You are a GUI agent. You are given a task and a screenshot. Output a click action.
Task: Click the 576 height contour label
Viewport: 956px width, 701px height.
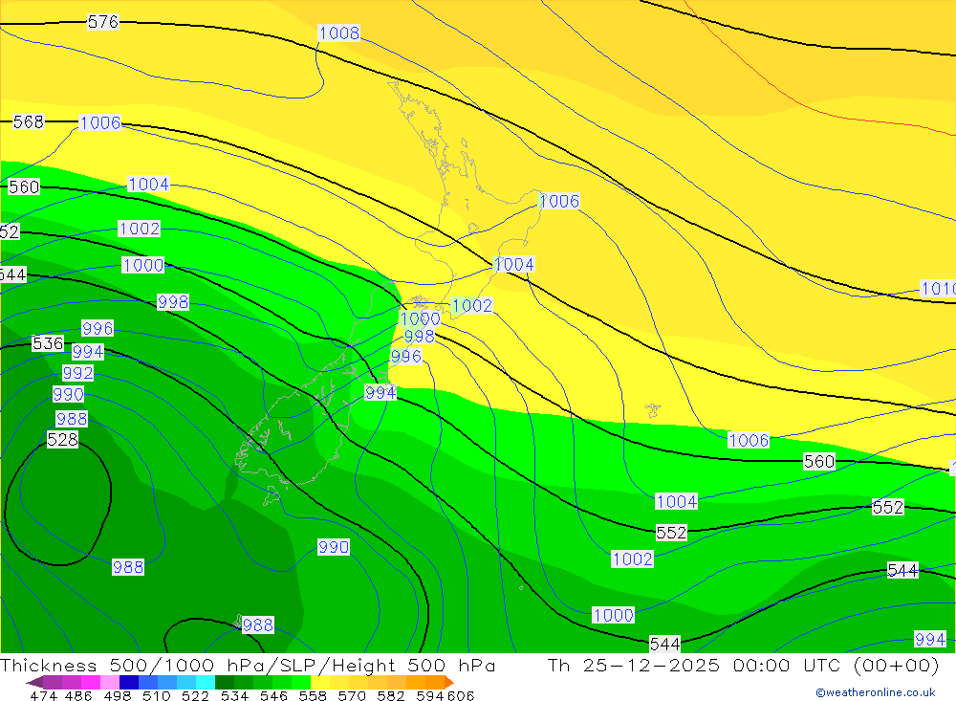(x=103, y=22)
